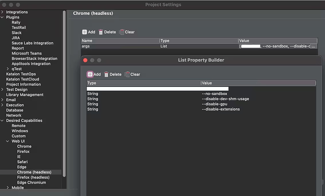
Task: Open the args value ellipsis button
Action: (314, 46)
